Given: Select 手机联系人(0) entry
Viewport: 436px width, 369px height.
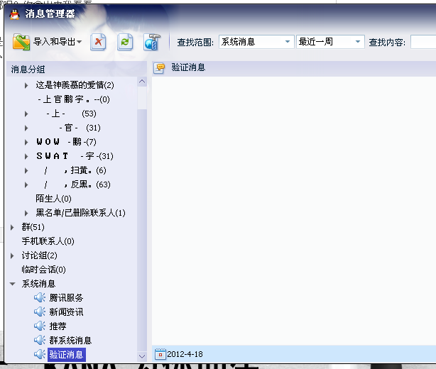Looking at the screenshot, I should tap(48, 241).
